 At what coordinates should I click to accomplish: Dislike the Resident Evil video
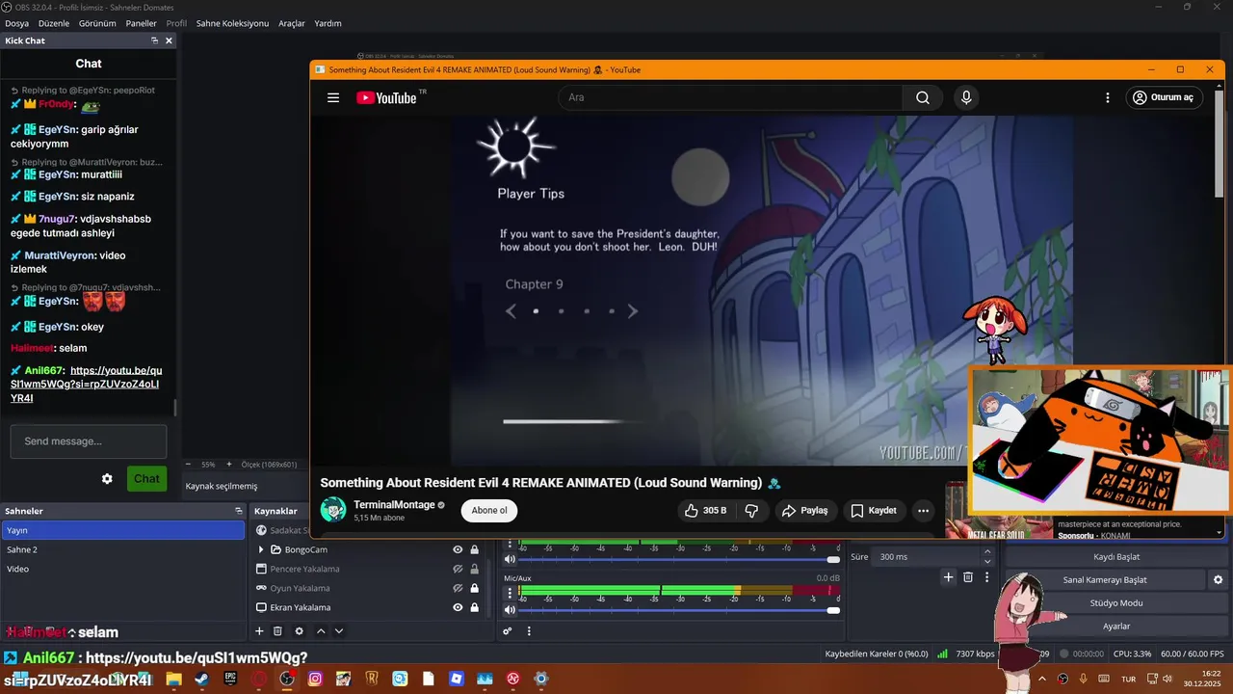click(752, 511)
